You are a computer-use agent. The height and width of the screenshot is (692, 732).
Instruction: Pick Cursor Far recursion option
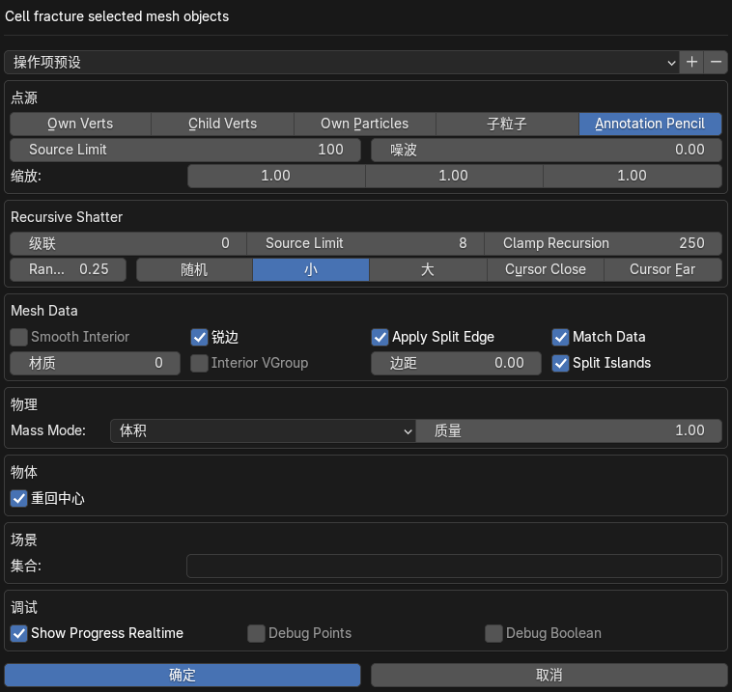coord(662,269)
